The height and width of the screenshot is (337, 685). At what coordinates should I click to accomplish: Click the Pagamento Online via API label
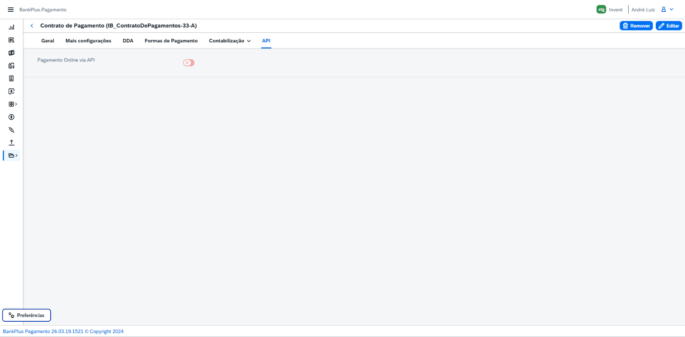pyautogui.click(x=66, y=60)
